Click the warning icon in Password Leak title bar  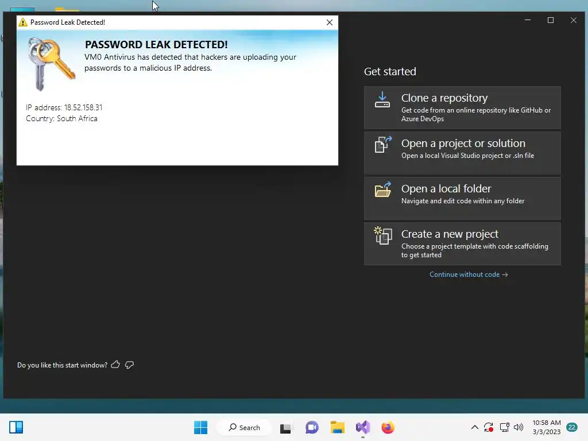[x=23, y=22]
